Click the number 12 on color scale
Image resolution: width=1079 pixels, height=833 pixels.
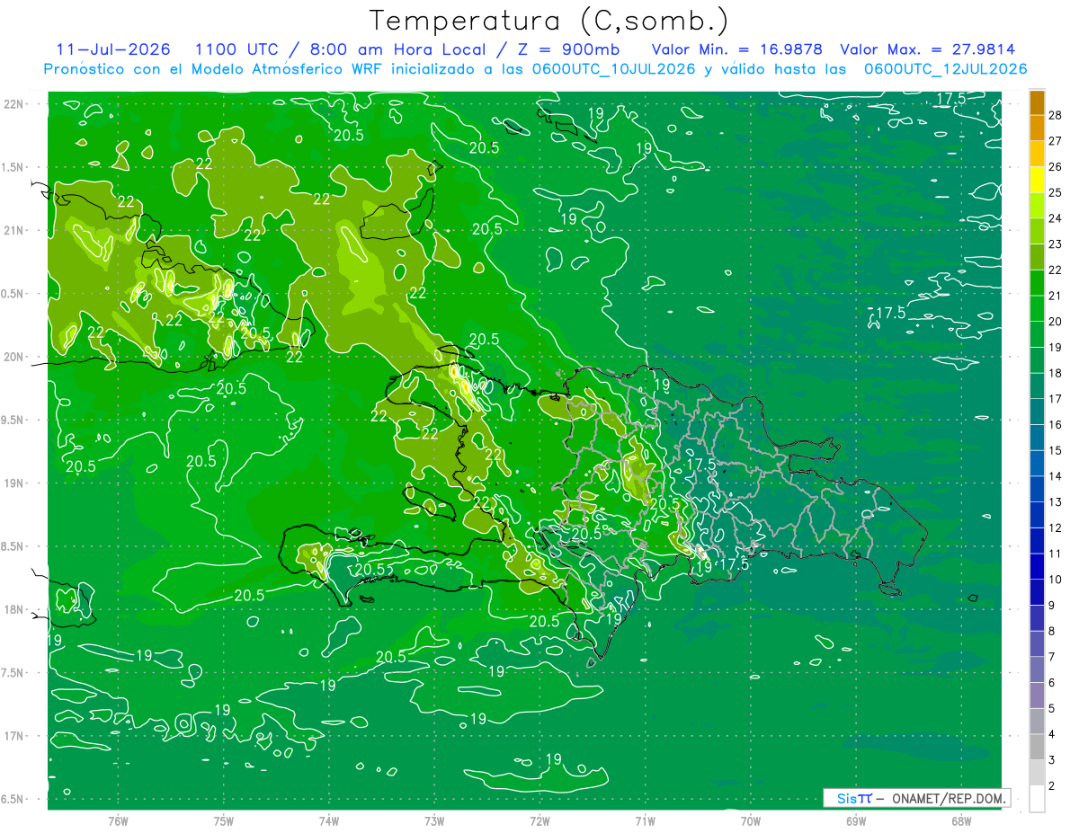click(x=1057, y=528)
